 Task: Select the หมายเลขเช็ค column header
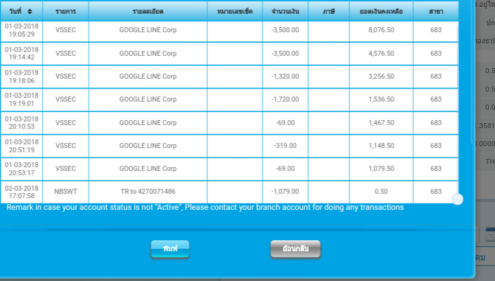click(235, 11)
